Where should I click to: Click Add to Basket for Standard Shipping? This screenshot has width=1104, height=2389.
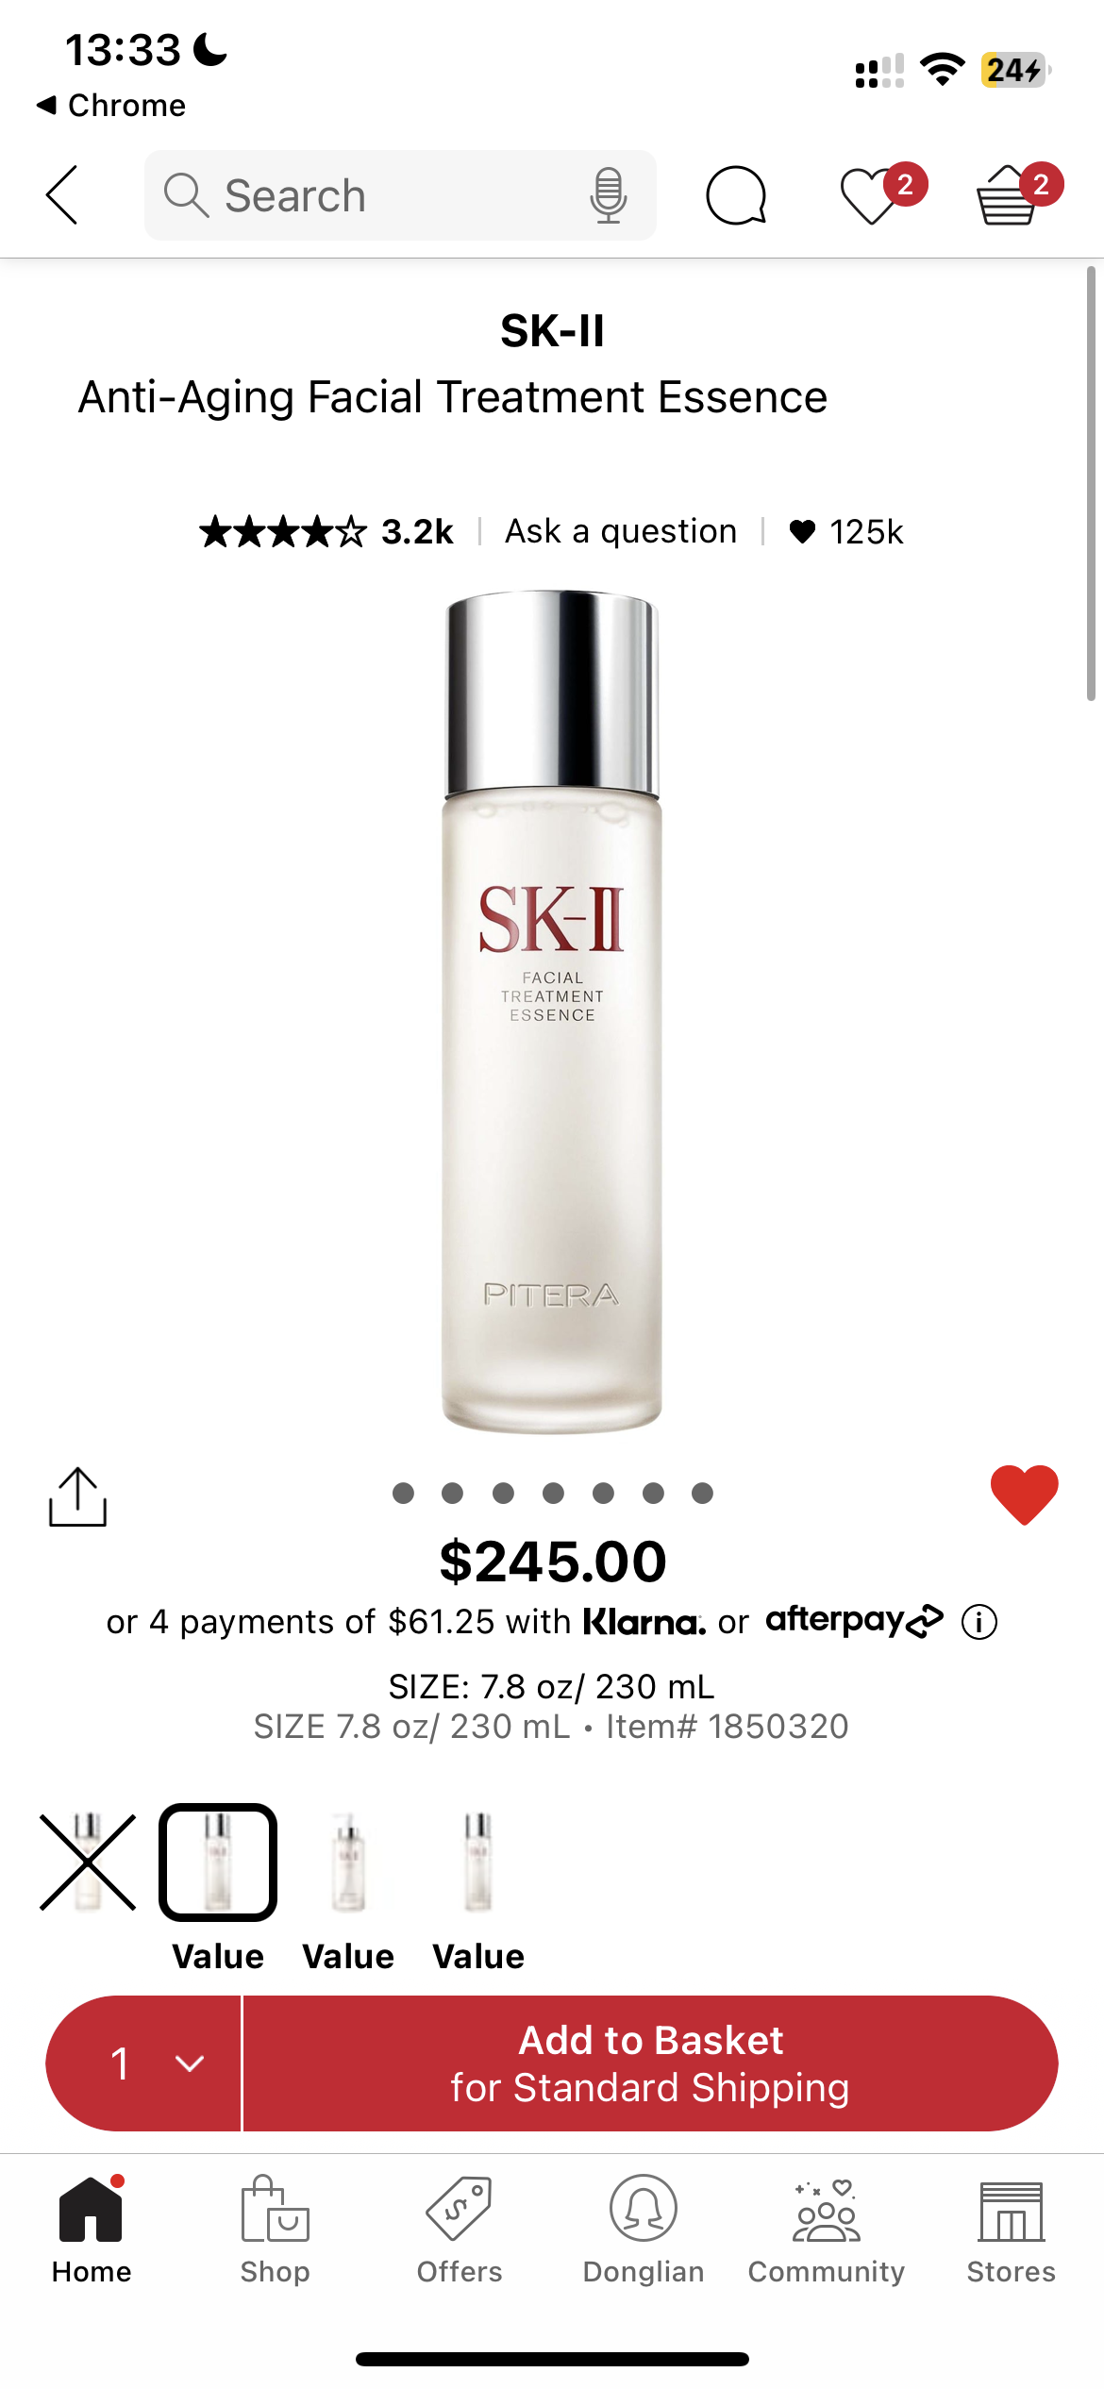click(650, 2063)
